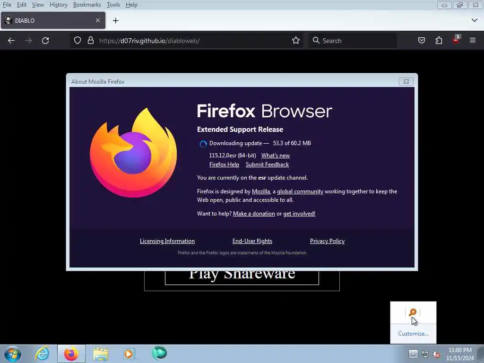484x363 pixels.
Task: Open the Submit Feedback link
Action: point(268,164)
